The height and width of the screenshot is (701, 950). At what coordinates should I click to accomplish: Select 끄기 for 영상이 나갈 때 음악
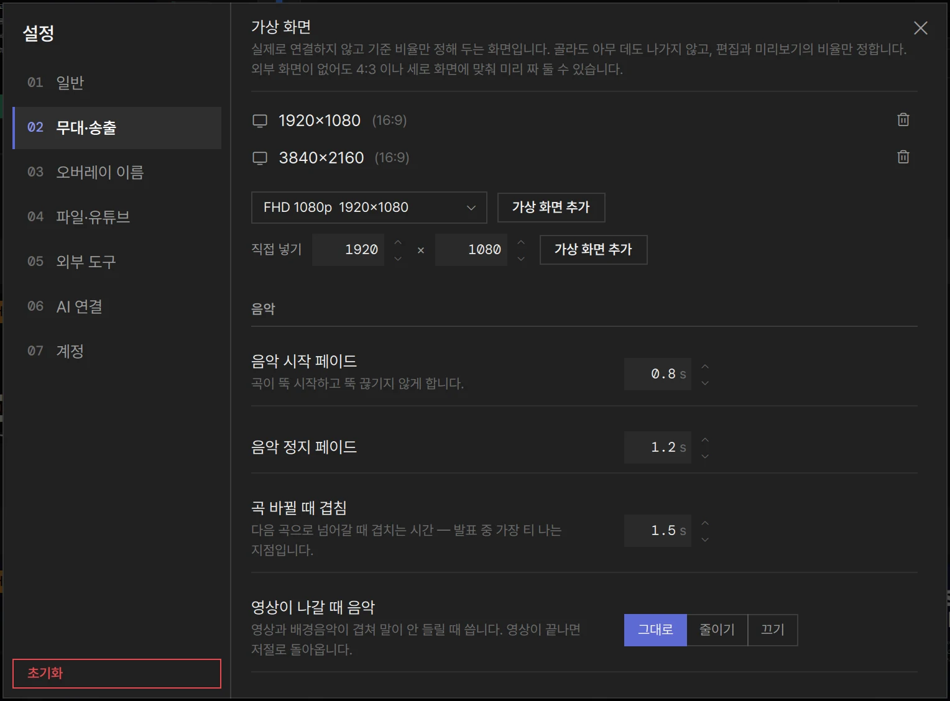773,630
